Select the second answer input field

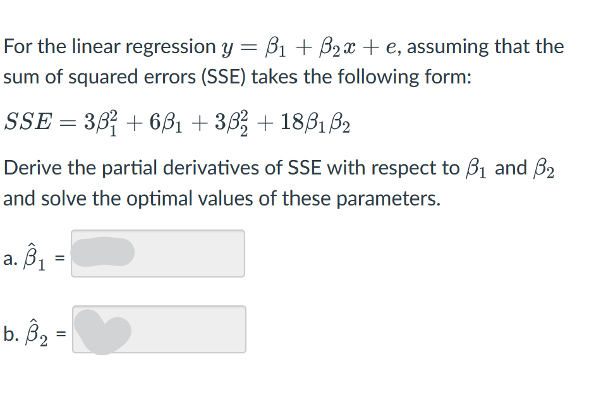coord(159,330)
